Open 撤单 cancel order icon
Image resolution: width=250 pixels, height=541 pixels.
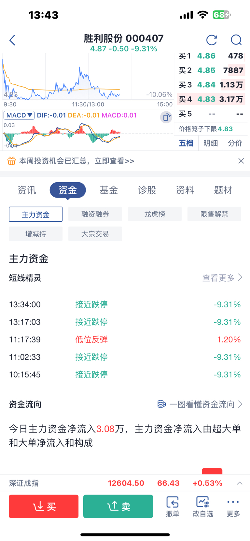173,506
